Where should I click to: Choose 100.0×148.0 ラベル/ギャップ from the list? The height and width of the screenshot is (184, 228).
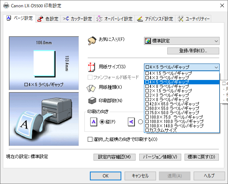[x=182, y=126]
